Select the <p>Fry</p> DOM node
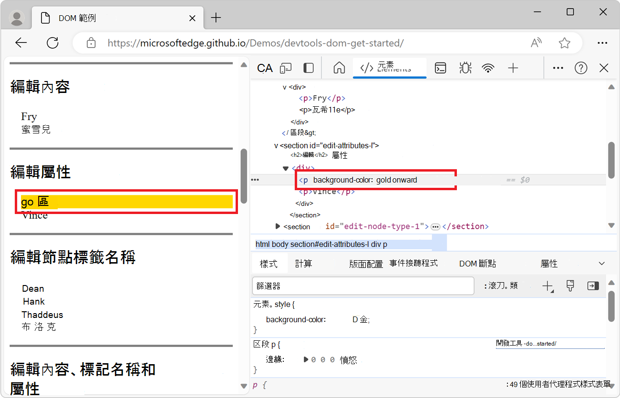Screen dimensions: 620x398 [321, 98]
